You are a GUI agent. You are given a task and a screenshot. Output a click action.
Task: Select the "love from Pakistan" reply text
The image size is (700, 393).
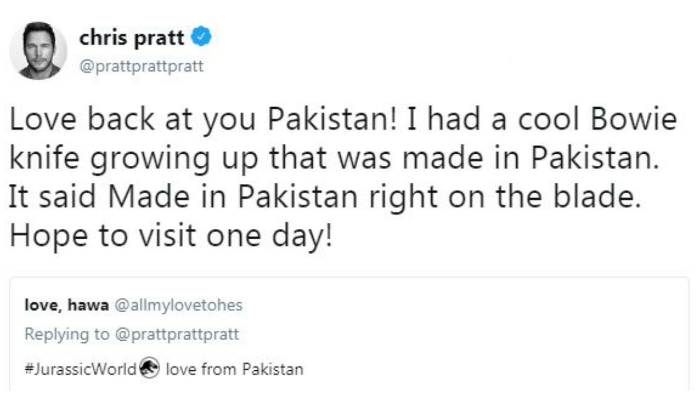235,369
